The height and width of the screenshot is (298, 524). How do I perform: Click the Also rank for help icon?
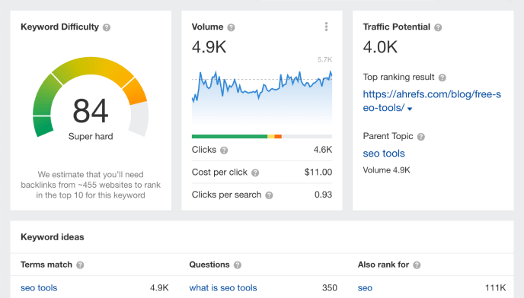click(417, 265)
